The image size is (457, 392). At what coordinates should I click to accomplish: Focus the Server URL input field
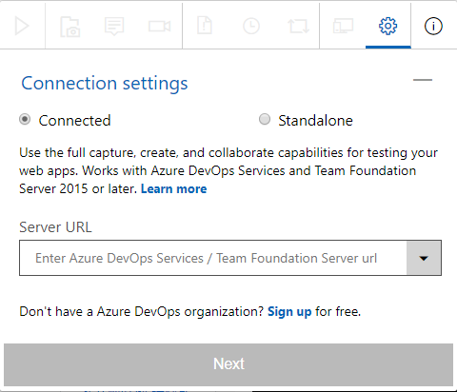[213, 258]
